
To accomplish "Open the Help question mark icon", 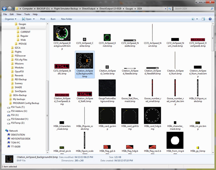I will click(x=210, y=19).
